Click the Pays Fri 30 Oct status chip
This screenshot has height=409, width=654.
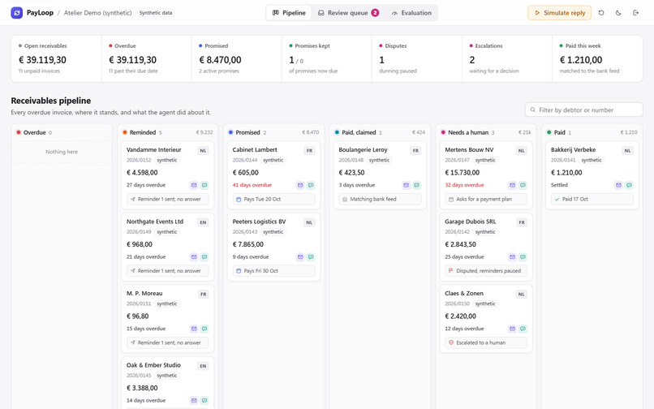273,271
